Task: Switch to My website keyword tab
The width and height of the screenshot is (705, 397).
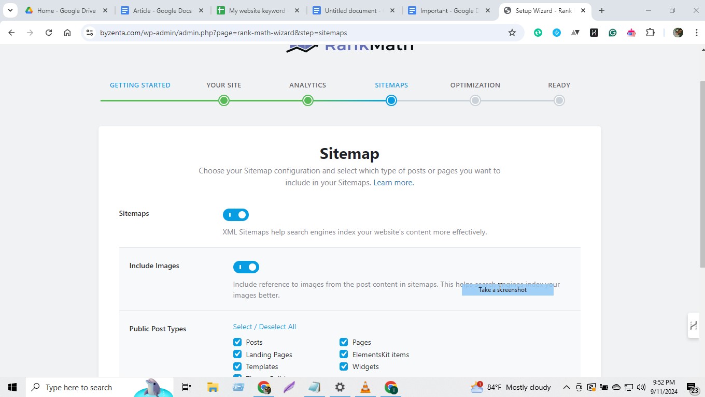Action: (257, 10)
